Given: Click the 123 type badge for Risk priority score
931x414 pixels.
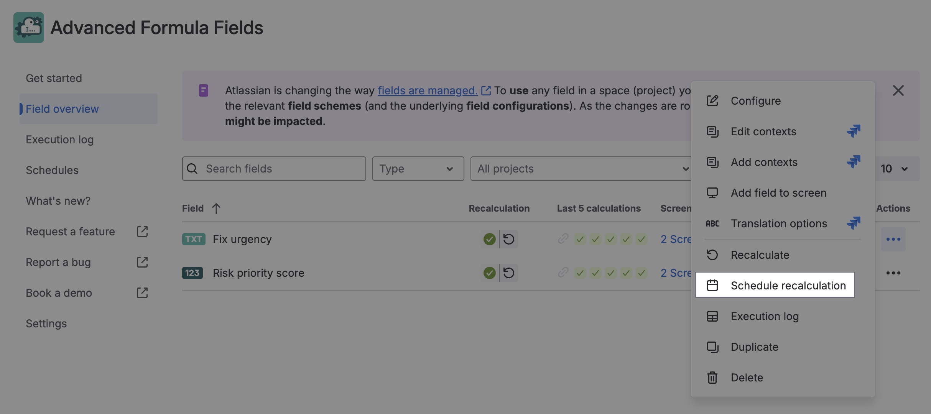Looking at the screenshot, I should point(192,273).
